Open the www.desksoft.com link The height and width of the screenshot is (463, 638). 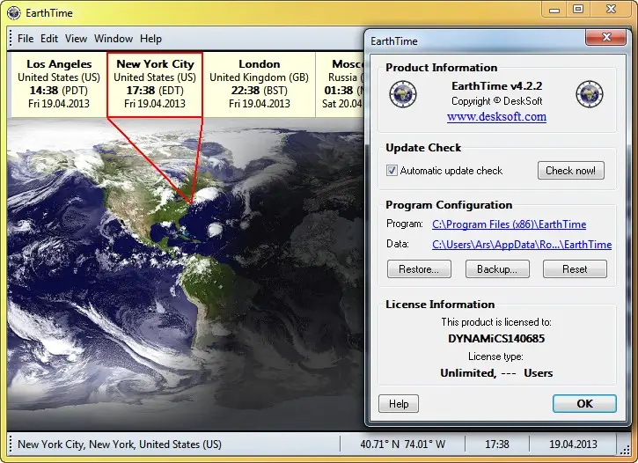click(496, 117)
